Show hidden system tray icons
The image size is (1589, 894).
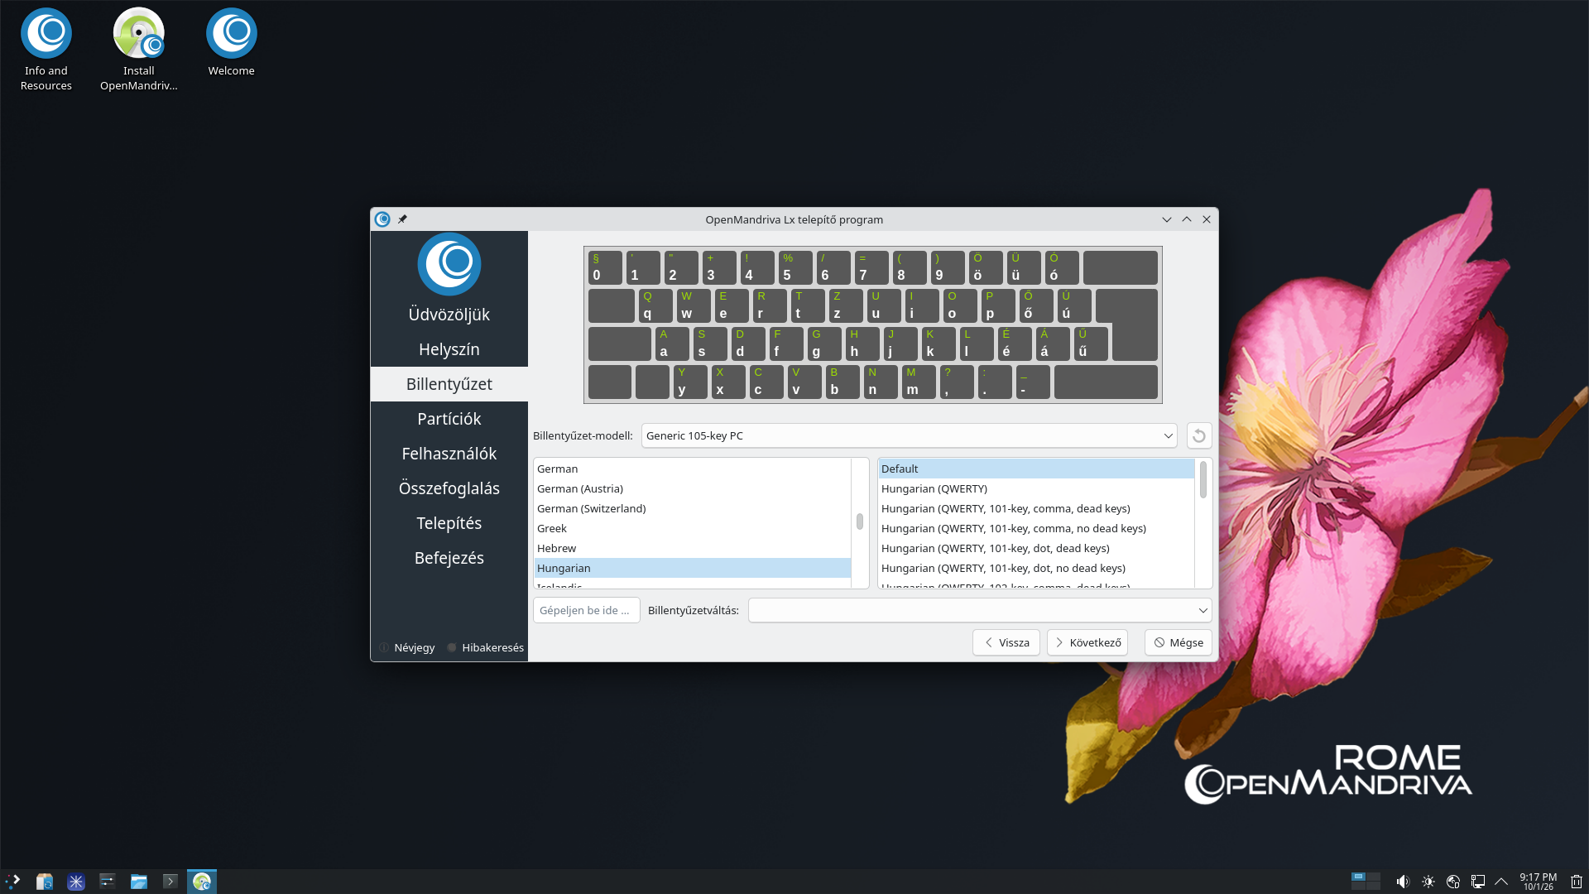[1500, 882]
